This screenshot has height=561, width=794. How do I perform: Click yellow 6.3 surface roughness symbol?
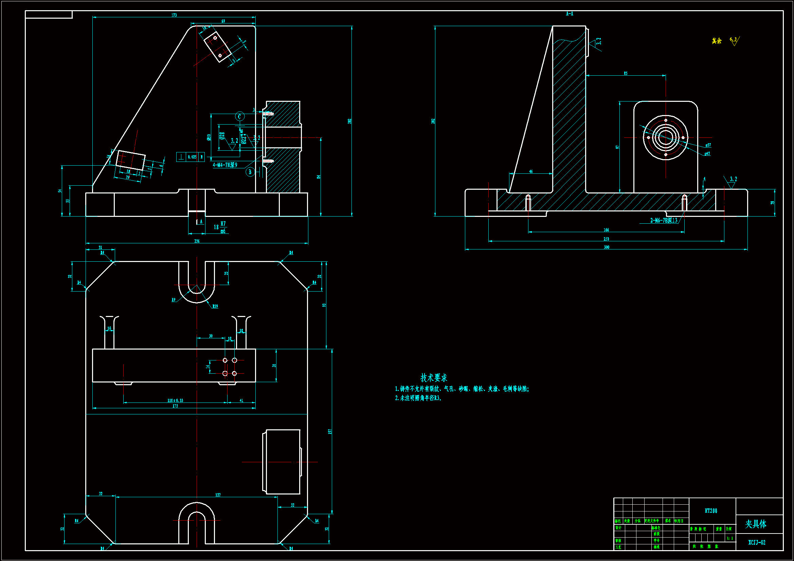(734, 41)
